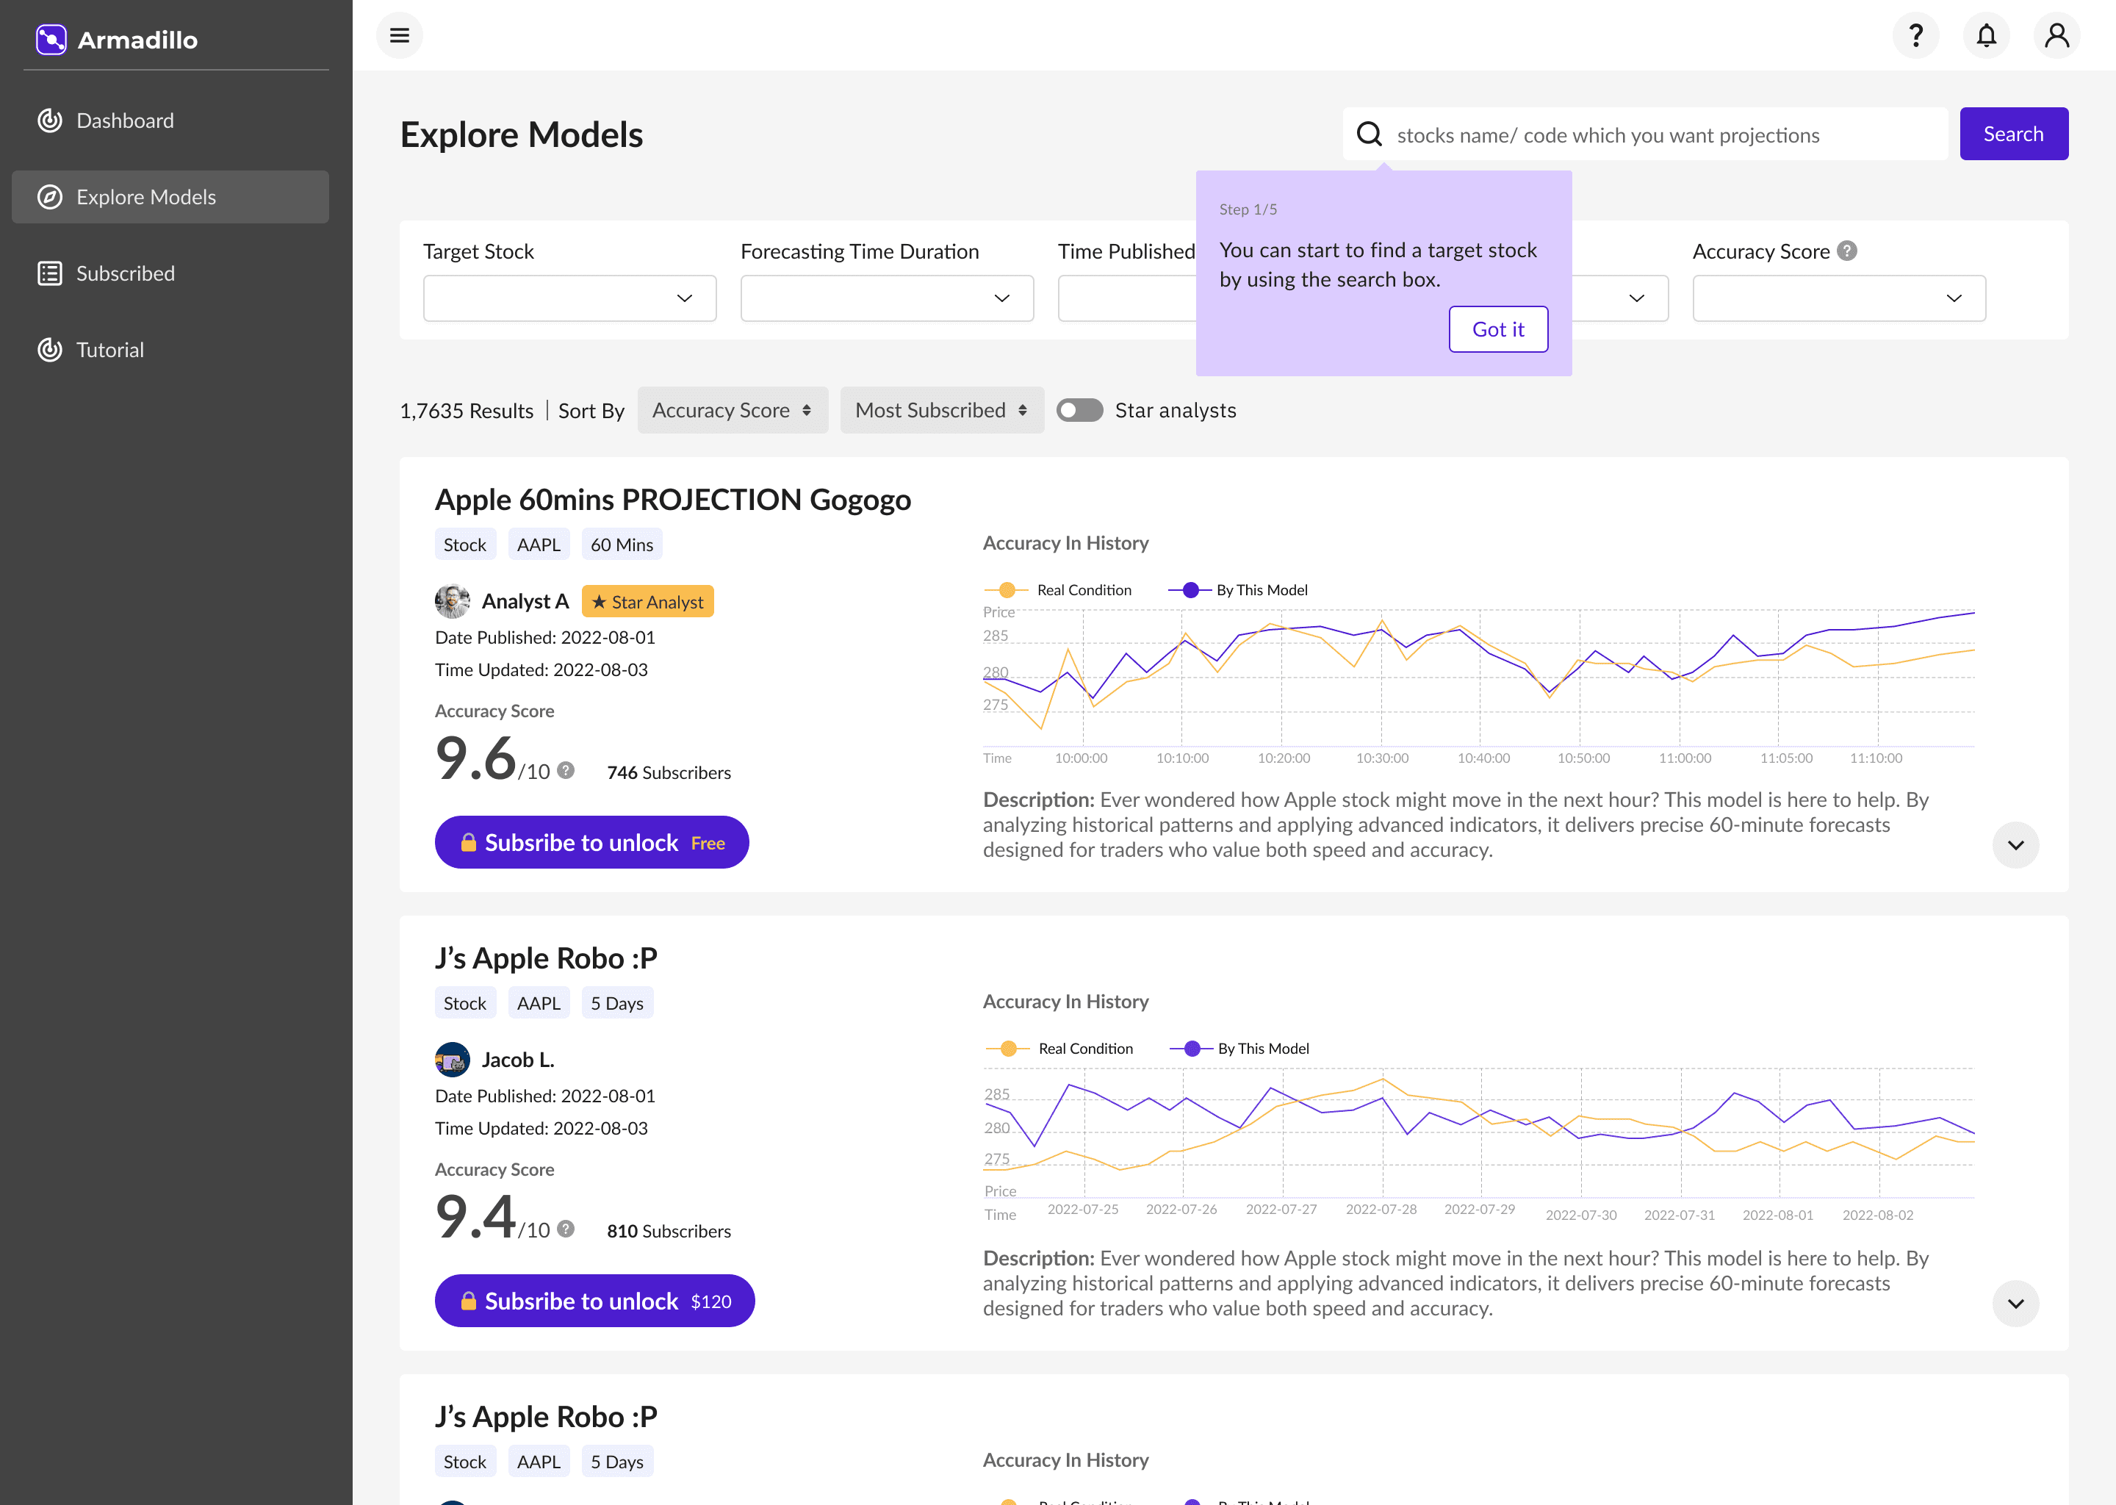
Task: Click Date Published under Analyst A
Action: pos(544,638)
